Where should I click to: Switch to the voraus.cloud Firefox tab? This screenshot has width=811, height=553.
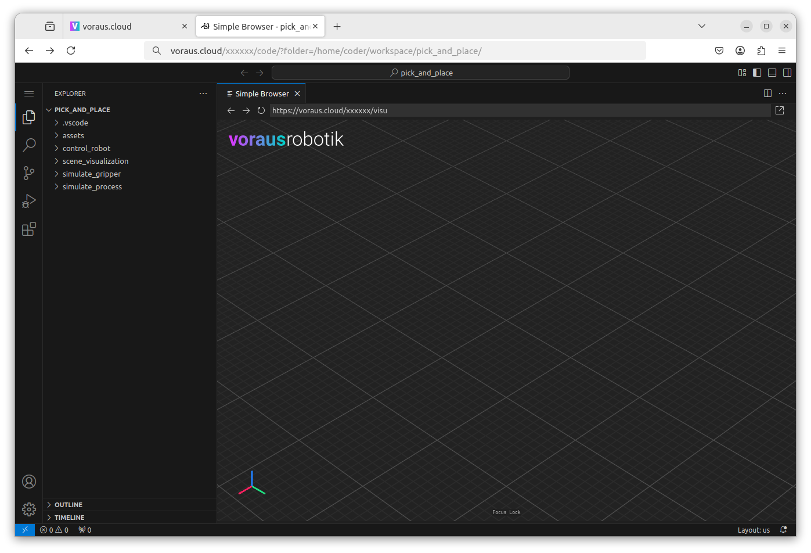(x=128, y=26)
